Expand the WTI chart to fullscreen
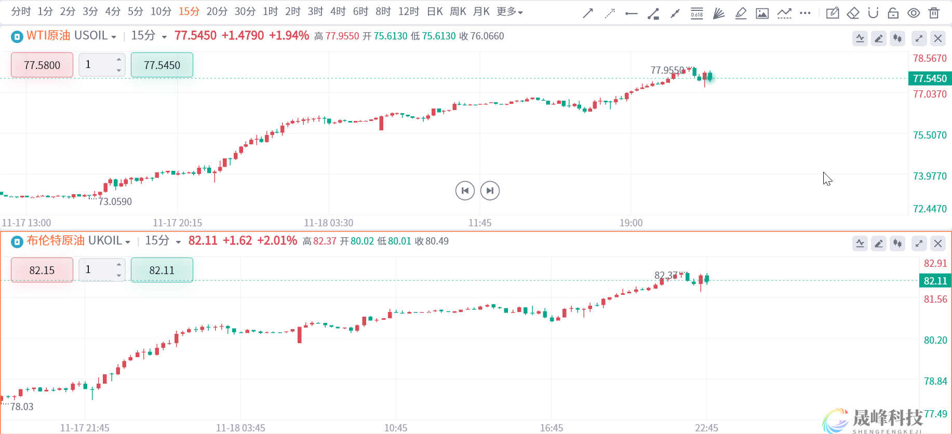Screen dimensions: 952x434 (x=919, y=38)
